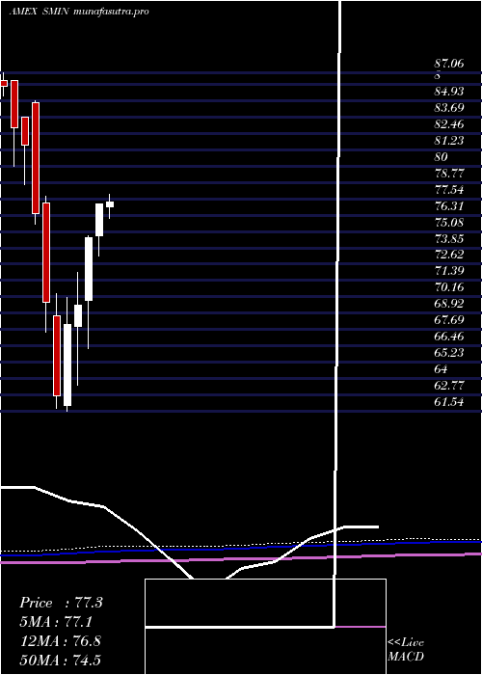This screenshot has height=675, width=482.
Task: Click the '<<Live MACD' label
Action: (406, 650)
